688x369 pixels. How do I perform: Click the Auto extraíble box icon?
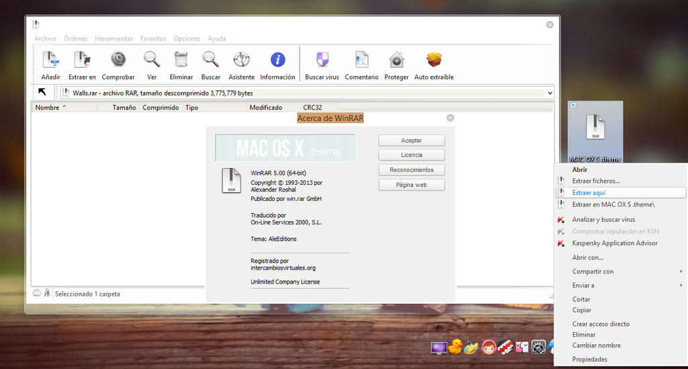[434, 59]
